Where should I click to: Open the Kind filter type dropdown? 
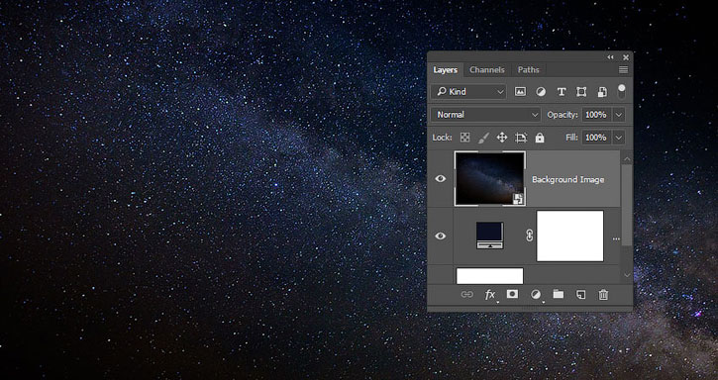468,92
